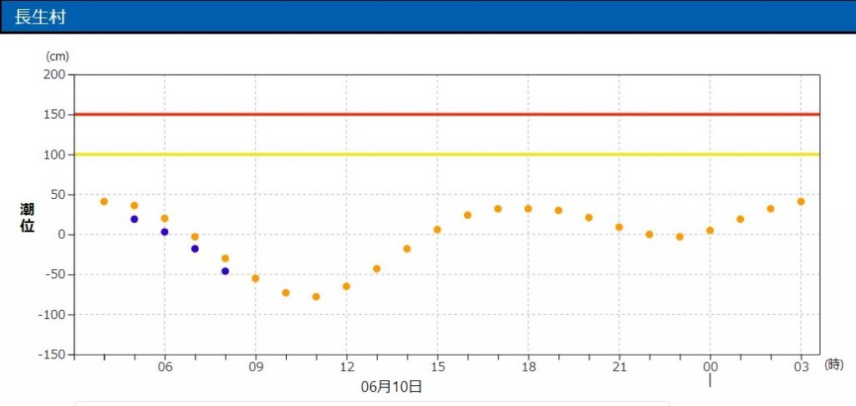The width and height of the screenshot is (856, 406).
Task: Select the orange data point at 04 hour
Action: click(104, 202)
